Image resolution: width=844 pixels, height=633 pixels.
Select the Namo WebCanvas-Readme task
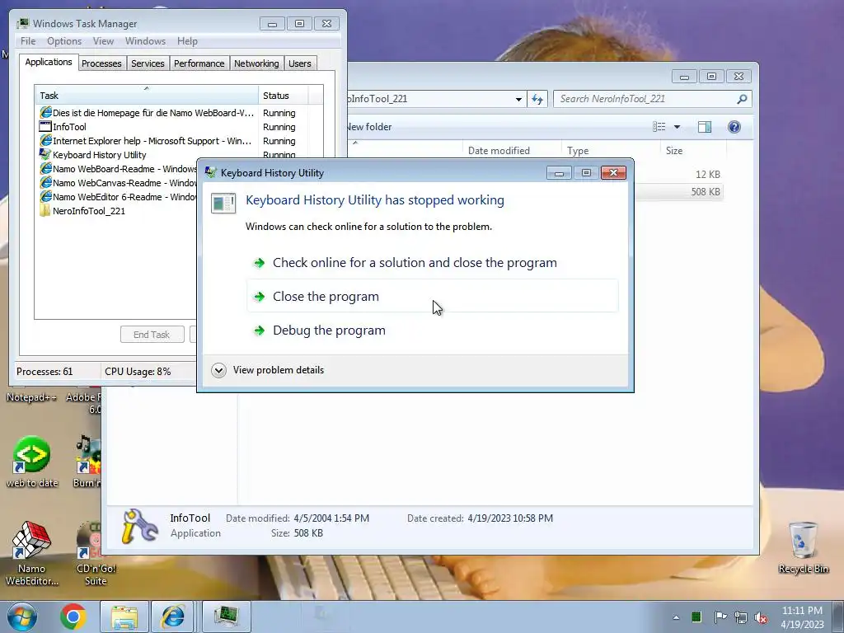click(x=117, y=183)
